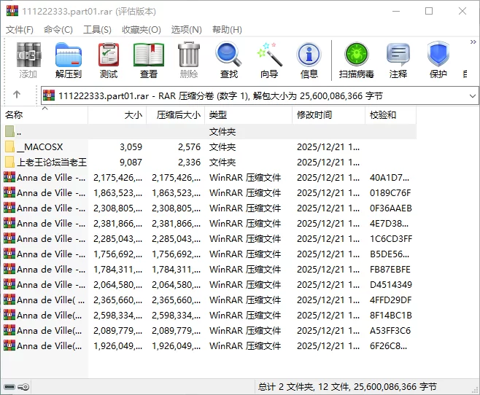Open the Favorites (收藏夹) menu
Viewport: 480px width, 395px height.
[141, 30]
